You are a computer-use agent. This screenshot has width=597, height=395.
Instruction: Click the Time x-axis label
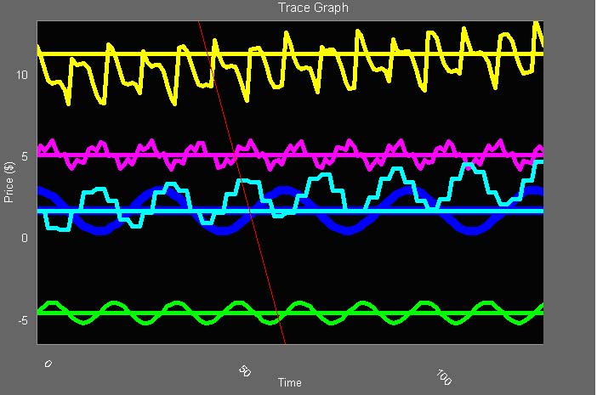point(289,382)
